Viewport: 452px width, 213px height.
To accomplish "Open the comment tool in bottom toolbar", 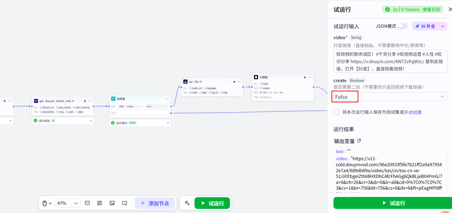I will [x=87, y=203].
